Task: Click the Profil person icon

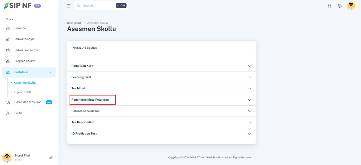Action: click(x=8, y=113)
